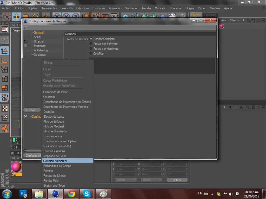Click the checkered texture mode icon
266x199 pixels.
pyautogui.click(x=5, y=108)
